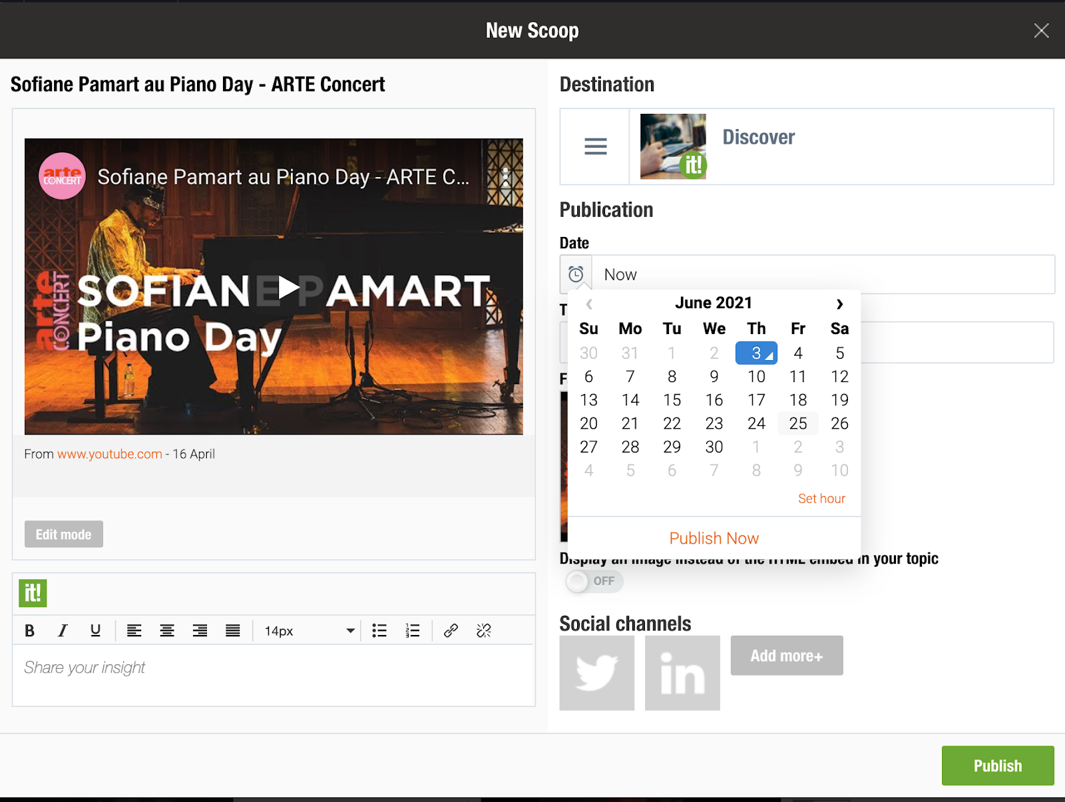The height and width of the screenshot is (802, 1065).
Task: Center align the insight text
Action: [167, 630]
